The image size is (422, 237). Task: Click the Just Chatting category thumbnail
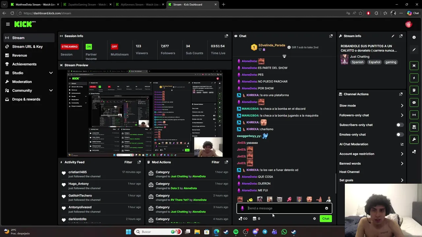(x=345, y=59)
